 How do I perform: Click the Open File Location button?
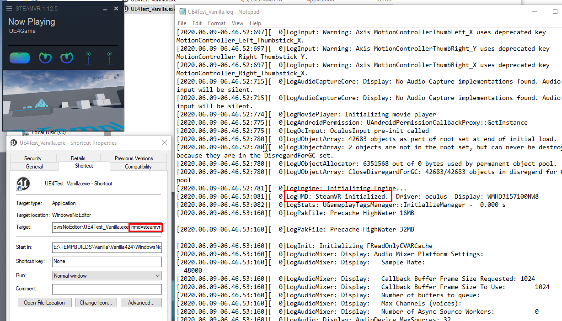coord(44,302)
